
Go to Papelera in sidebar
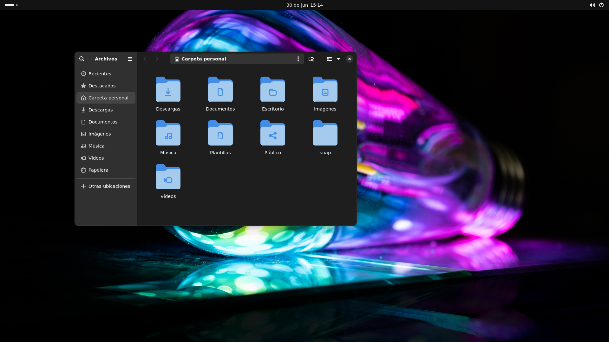coord(98,170)
